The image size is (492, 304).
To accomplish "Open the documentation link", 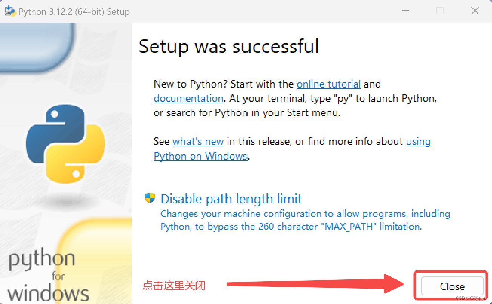I will coord(189,98).
